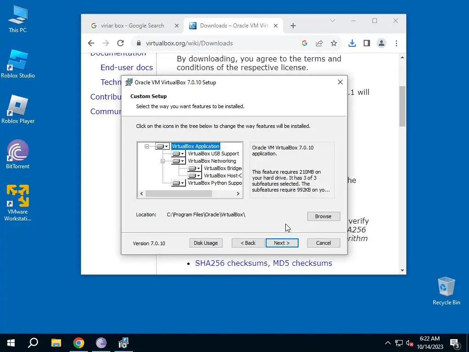Select the VirtualBox Application tree item
This screenshot has width=469, height=352.
pyautogui.click(x=196, y=146)
